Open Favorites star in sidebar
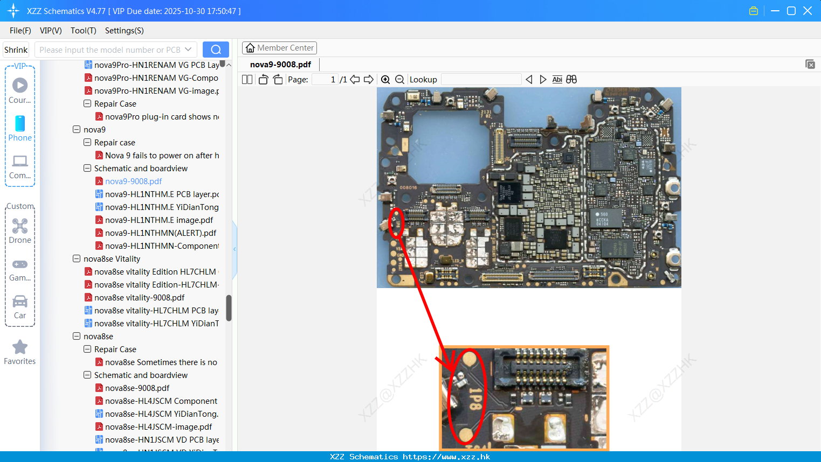 [x=20, y=352]
